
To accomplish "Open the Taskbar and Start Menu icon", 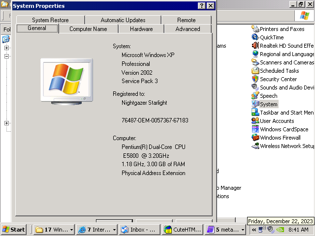I will click(x=255, y=113).
